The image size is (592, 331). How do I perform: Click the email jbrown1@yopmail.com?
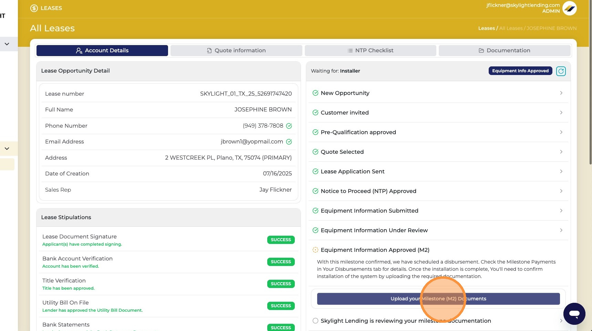252,141
